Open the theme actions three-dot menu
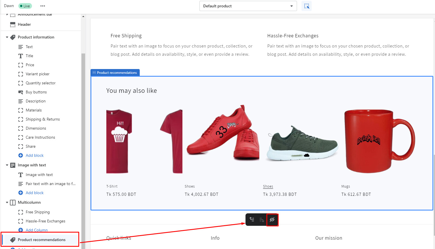 click(x=43, y=6)
